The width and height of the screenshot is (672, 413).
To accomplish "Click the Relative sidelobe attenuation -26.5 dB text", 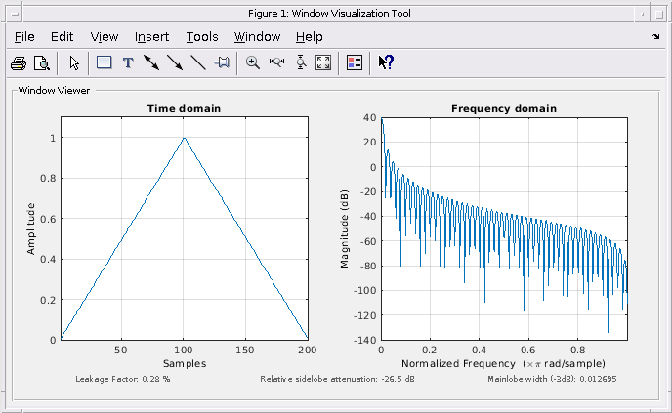I will coord(337,379).
